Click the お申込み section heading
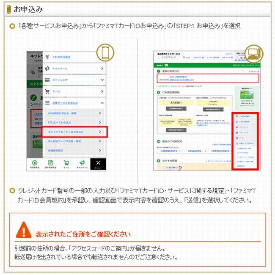This screenshot has height=275, width=275. click(28, 9)
